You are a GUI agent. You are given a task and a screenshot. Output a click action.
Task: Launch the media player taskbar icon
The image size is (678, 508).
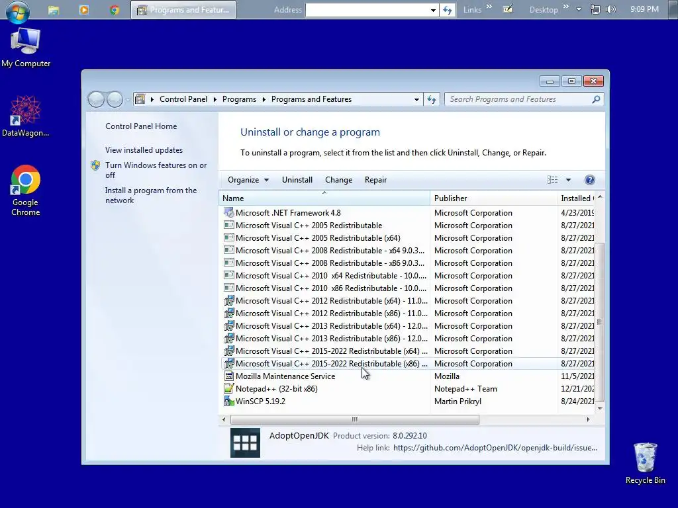point(84,9)
